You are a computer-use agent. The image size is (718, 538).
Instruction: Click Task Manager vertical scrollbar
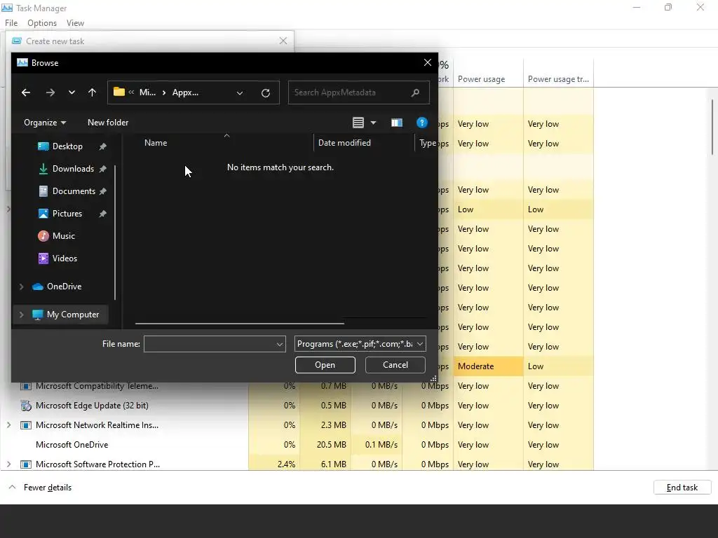click(x=712, y=127)
